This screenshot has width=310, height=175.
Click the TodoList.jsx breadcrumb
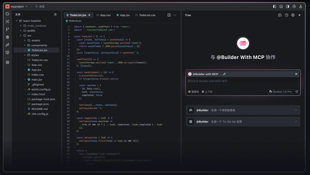point(73,21)
